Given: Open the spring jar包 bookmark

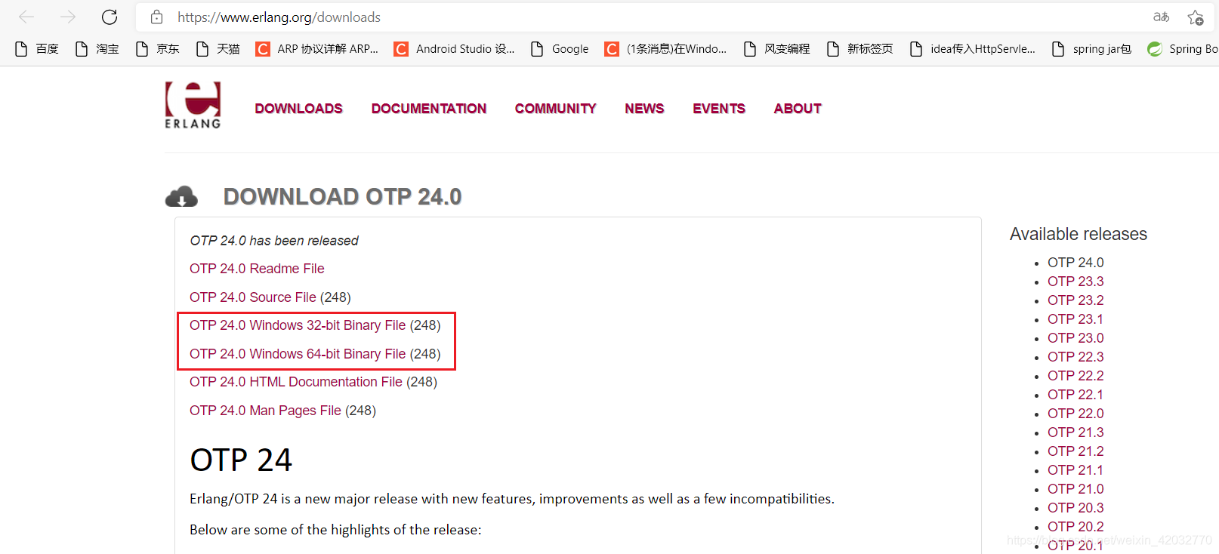Looking at the screenshot, I should click(1092, 49).
